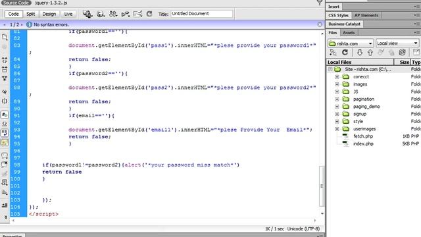The width and height of the screenshot is (421, 237).
Task: Click the Balance Braces icon
Action: click(5, 101)
